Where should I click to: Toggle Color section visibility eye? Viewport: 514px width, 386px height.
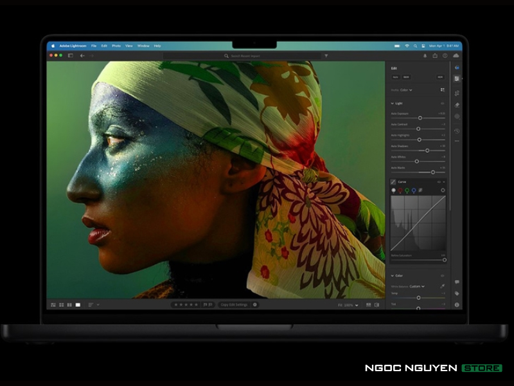[442, 275]
